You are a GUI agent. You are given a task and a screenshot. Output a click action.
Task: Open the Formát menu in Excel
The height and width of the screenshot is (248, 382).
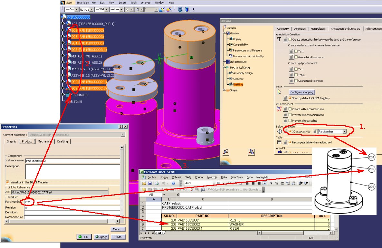coord(199,177)
